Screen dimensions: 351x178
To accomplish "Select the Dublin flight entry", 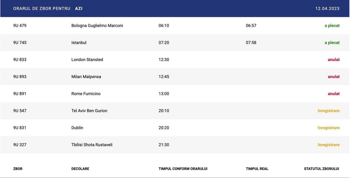I will pos(175,128).
